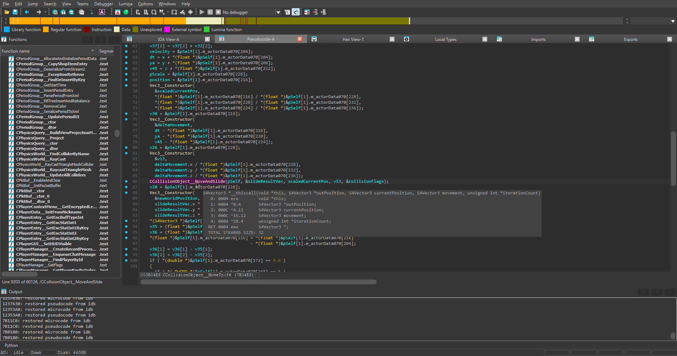This screenshot has width=677, height=356.
Task: Click the gray search-next toolbar icon
Action: pyautogui.click(x=81, y=12)
